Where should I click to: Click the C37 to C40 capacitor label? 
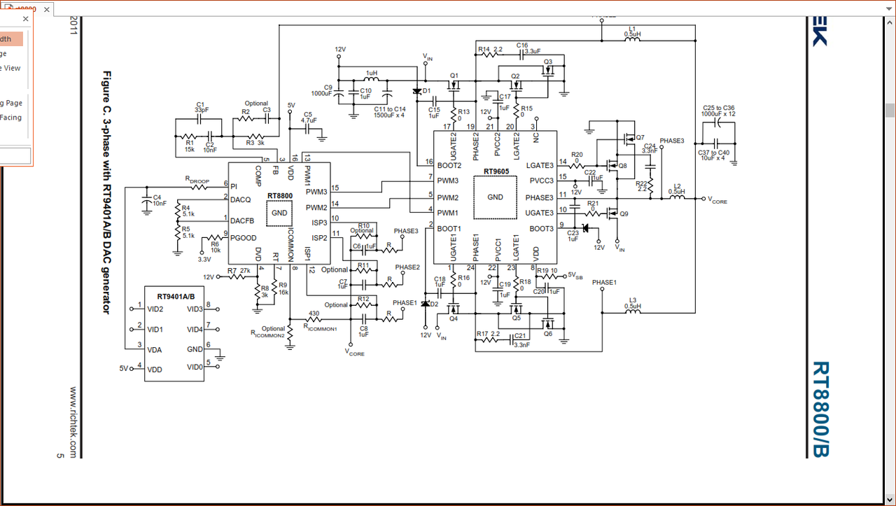[x=713, y=155]
